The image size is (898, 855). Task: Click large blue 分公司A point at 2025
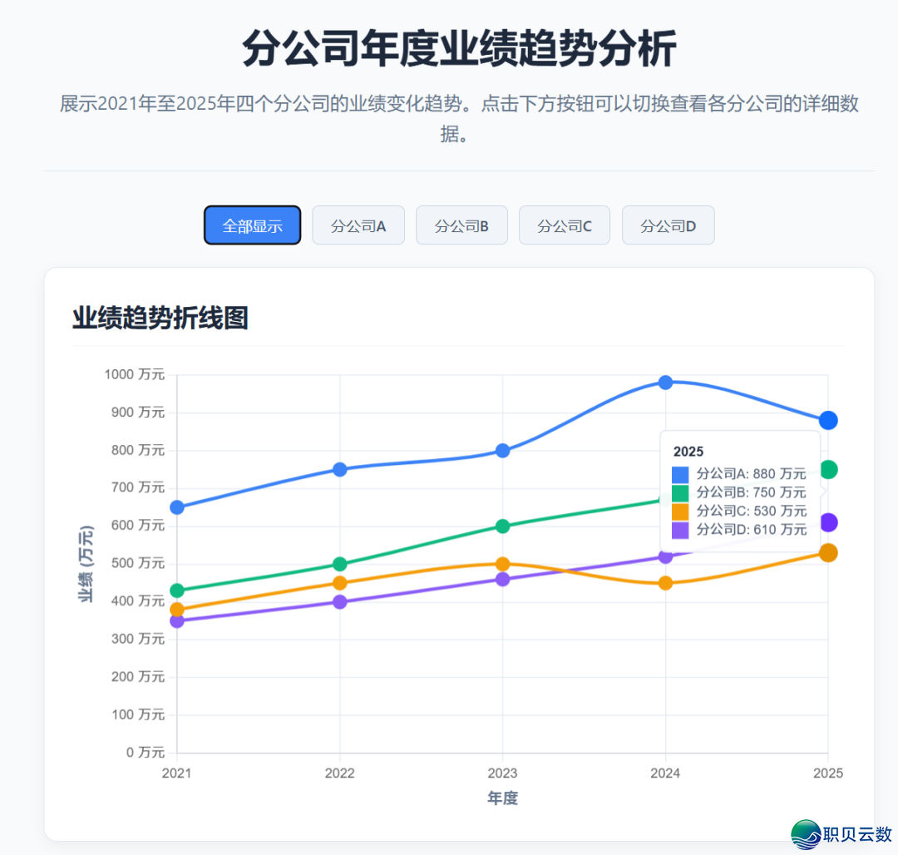point(828,420)
